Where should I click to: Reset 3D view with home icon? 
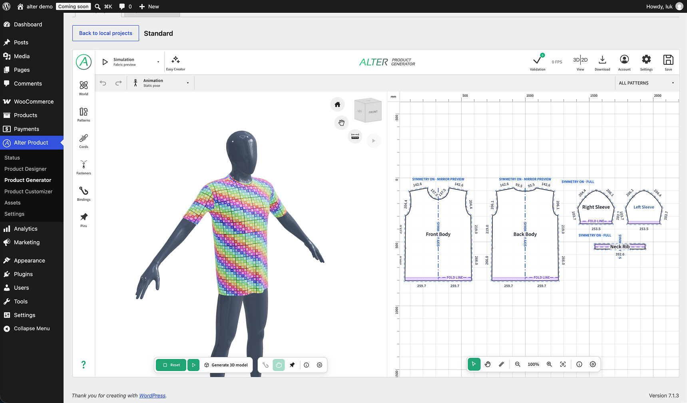tap(337, 104)
